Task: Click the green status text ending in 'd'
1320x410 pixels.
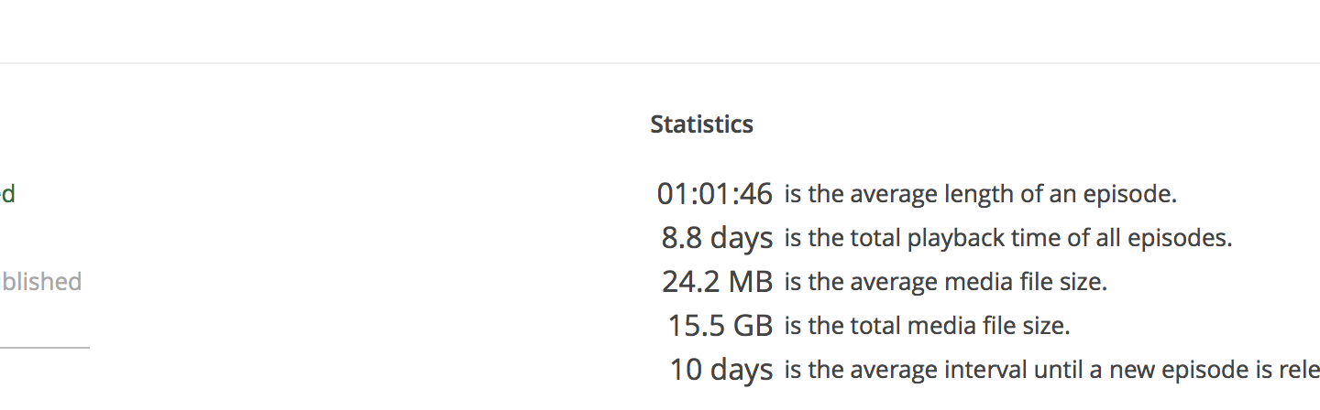Action: [x=7, y=194]
